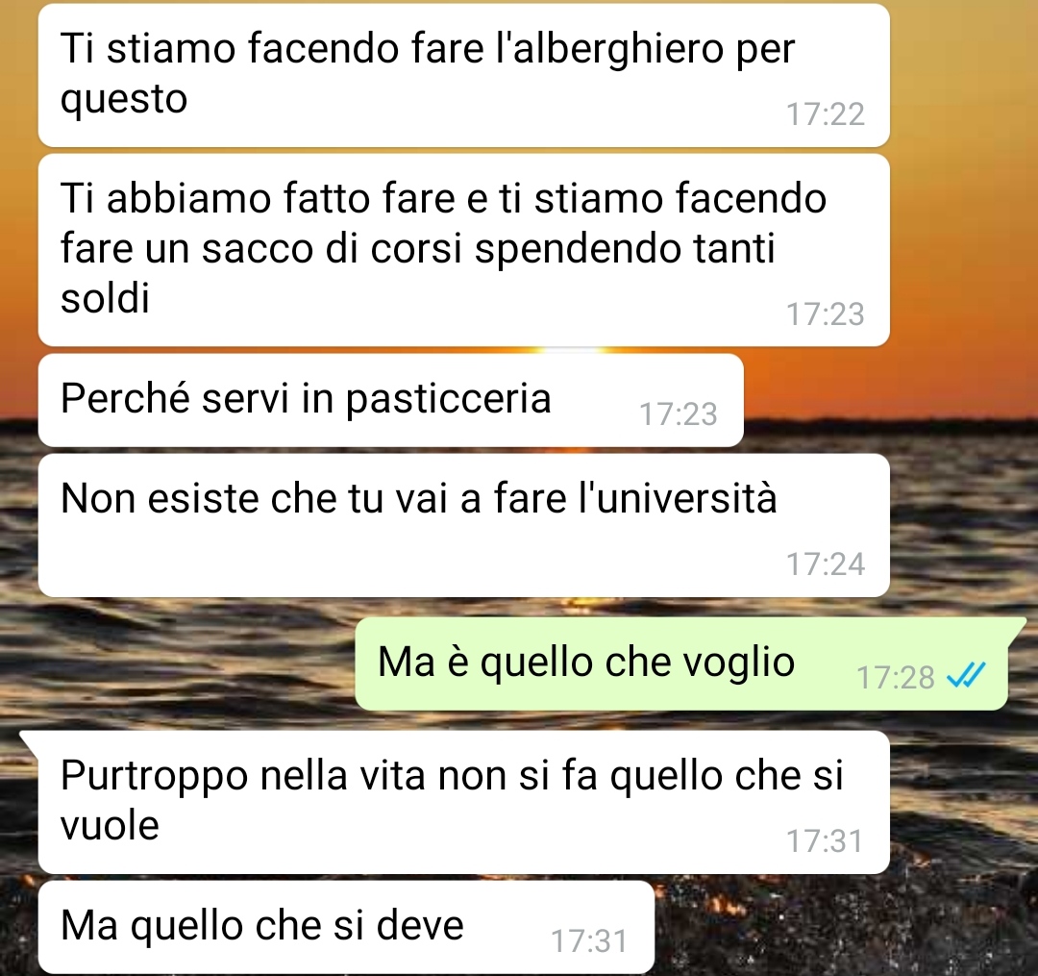Tap the 17:23 timestamp beside pasticceria message
Screen dimensions: 1038x976
pyautogui.click(x=678, y=414)
